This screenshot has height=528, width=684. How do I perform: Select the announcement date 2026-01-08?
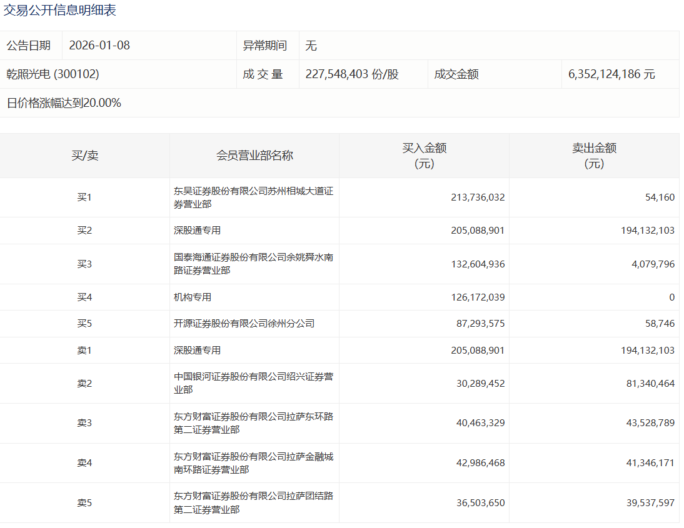99,46
